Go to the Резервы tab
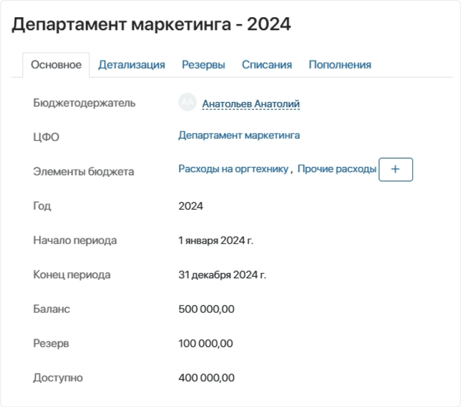The width and height of the screenshot is (461, 407). pos(203,65)
